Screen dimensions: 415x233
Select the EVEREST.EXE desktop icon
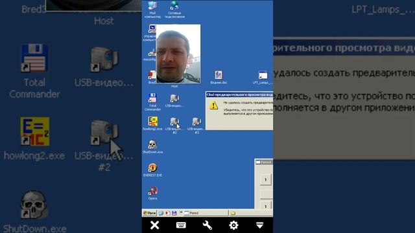(x=152, y=168)
